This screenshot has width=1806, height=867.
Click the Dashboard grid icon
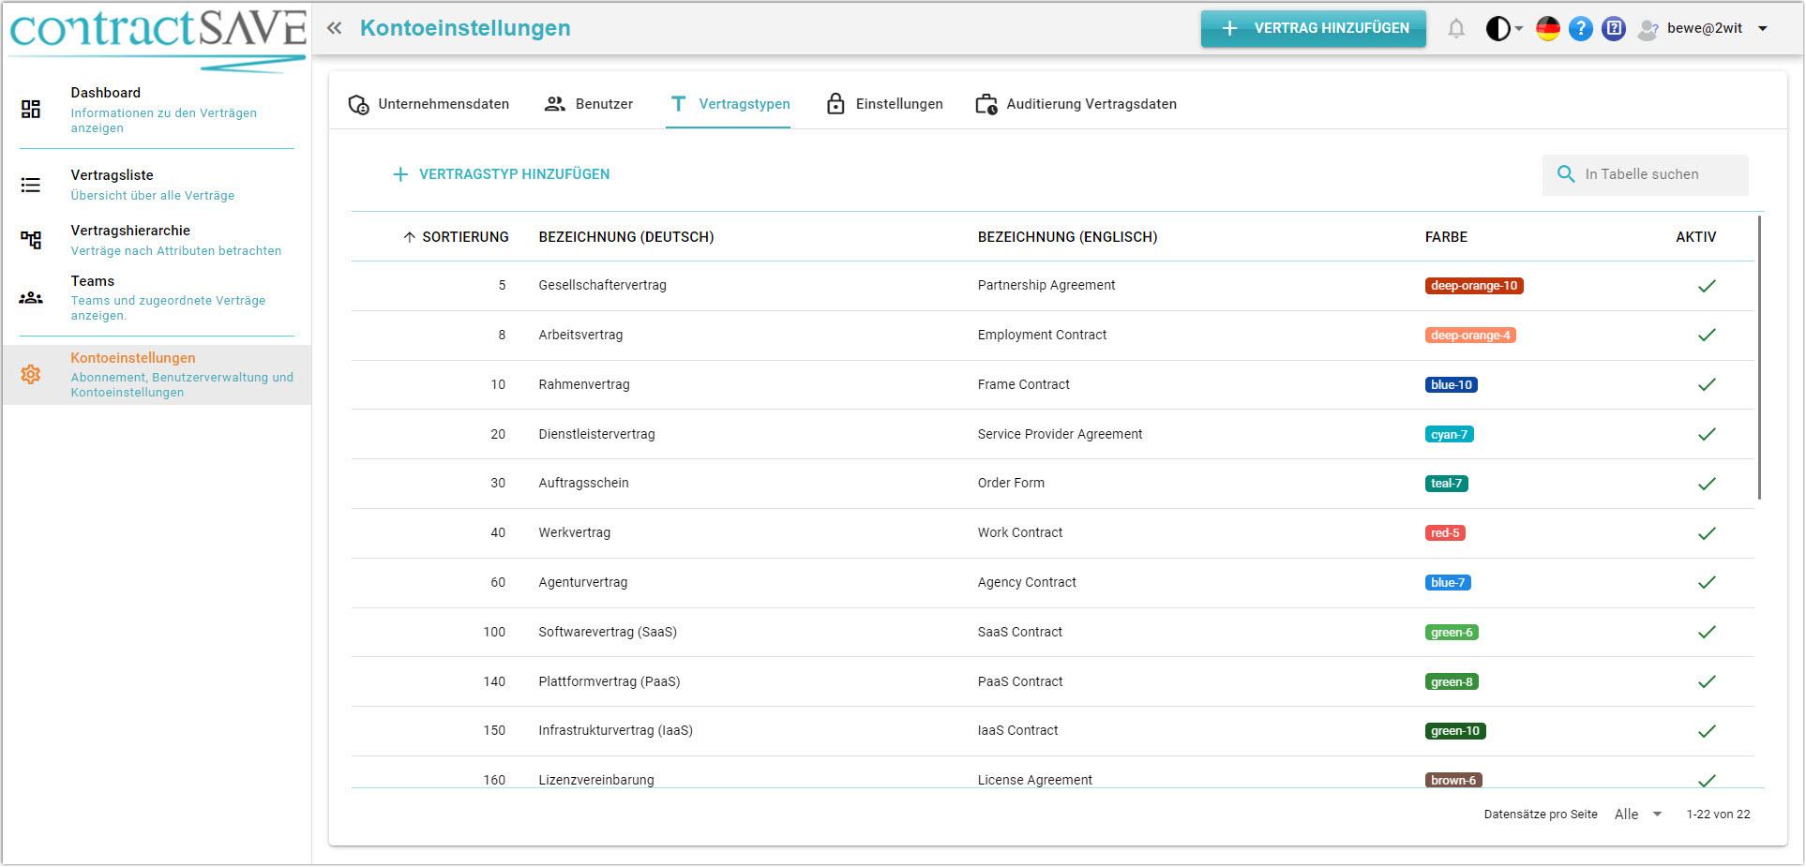[x=31, y=110]
